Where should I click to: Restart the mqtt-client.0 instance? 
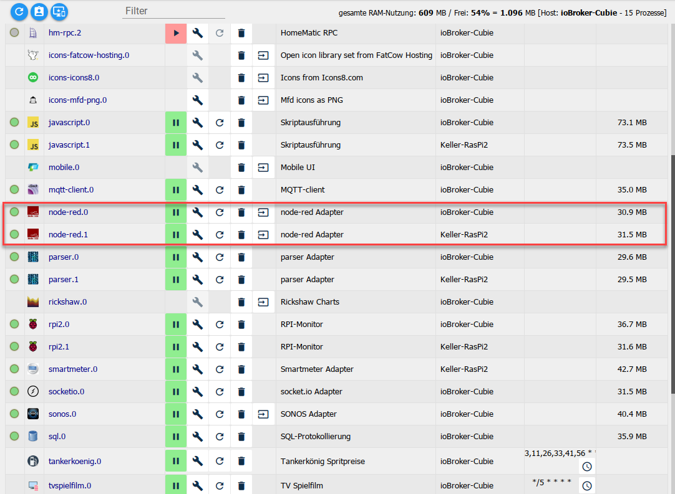[x=220, y=190]
